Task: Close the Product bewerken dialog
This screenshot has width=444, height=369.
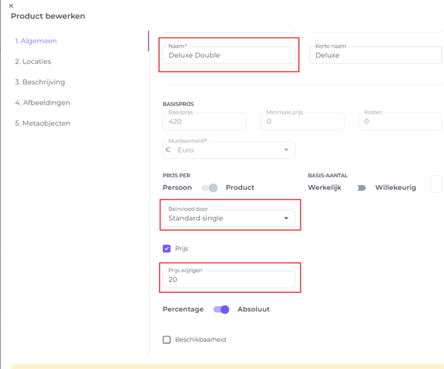Action: point(11,6)
